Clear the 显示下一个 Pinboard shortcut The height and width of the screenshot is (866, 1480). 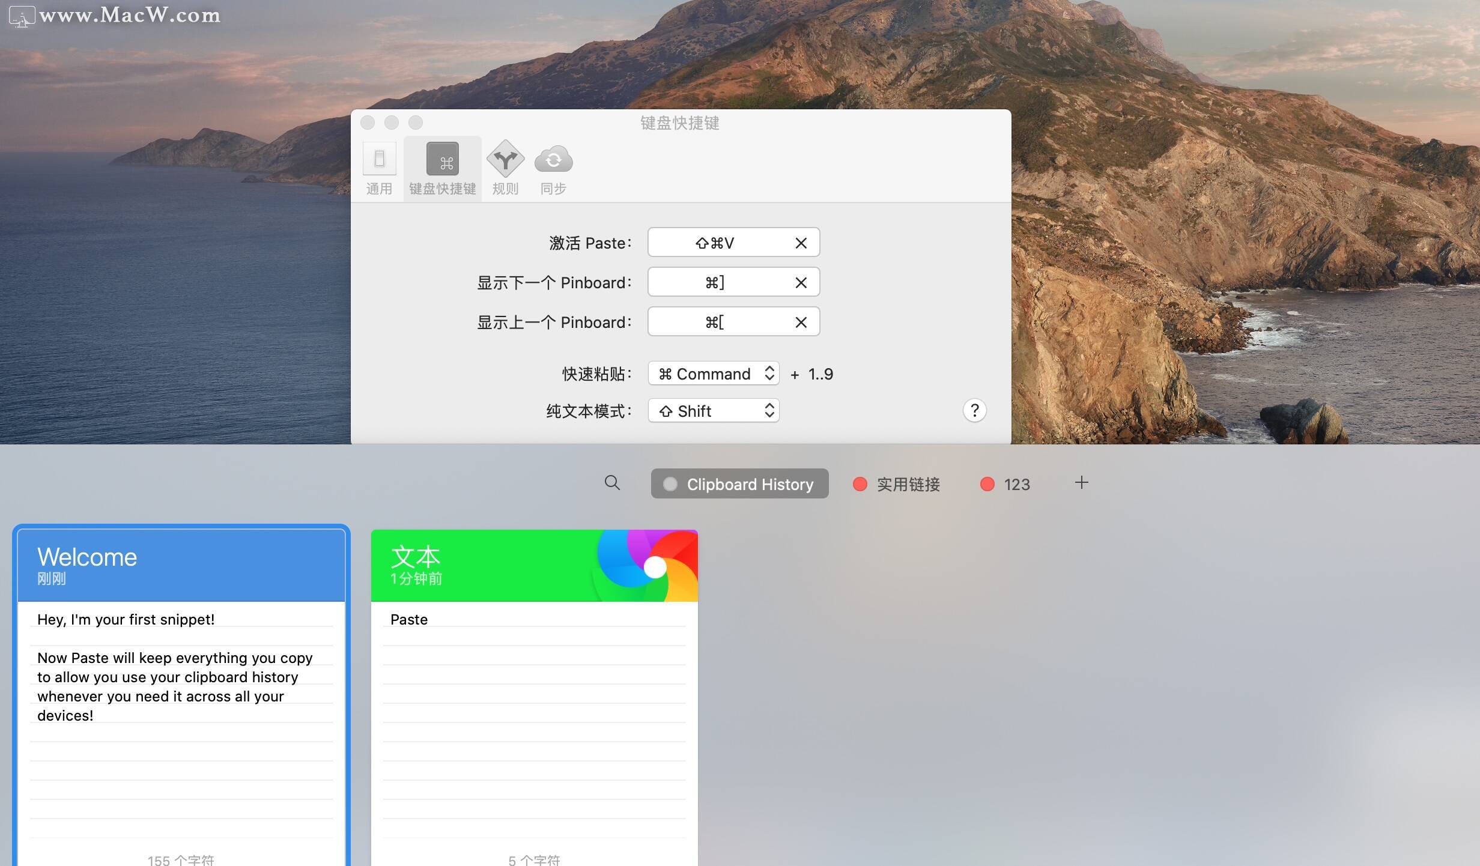pos(801,282)
